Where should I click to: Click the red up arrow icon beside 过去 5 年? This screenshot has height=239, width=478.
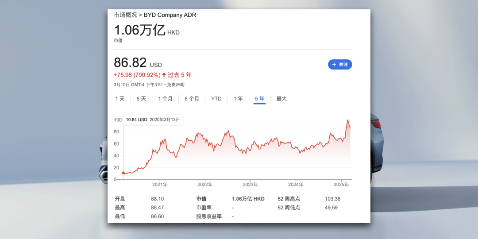point(164,75)
